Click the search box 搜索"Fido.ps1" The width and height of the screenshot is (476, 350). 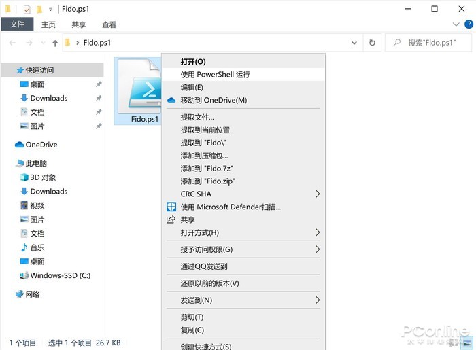tap(428, 43)
